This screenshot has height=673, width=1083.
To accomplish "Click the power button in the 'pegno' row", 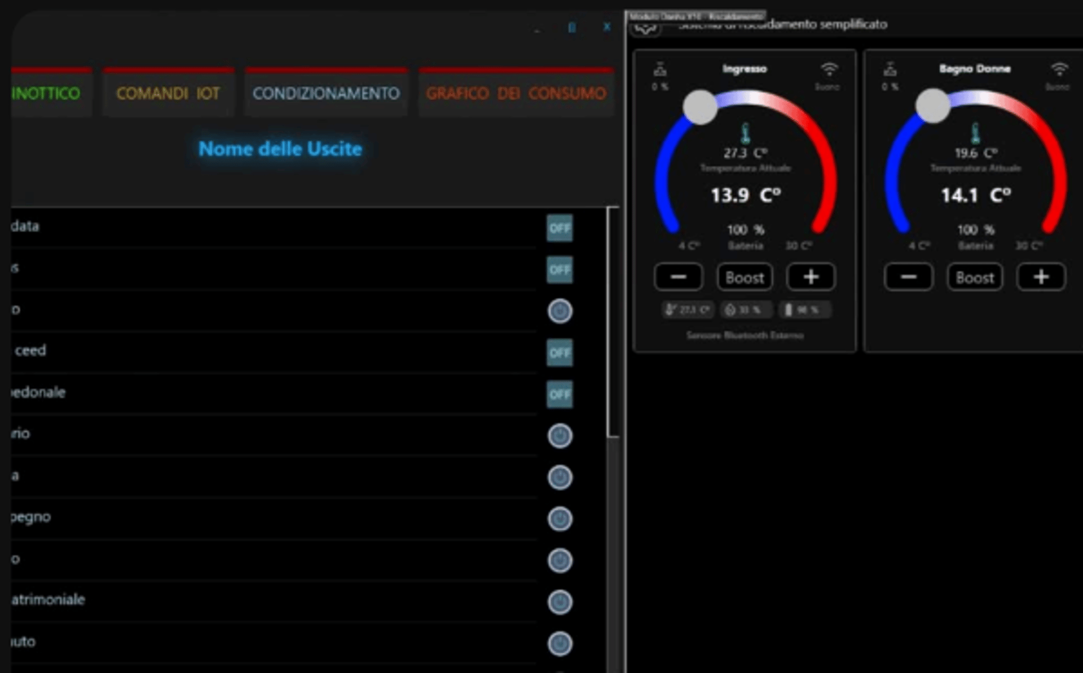I will coord(560,519).
